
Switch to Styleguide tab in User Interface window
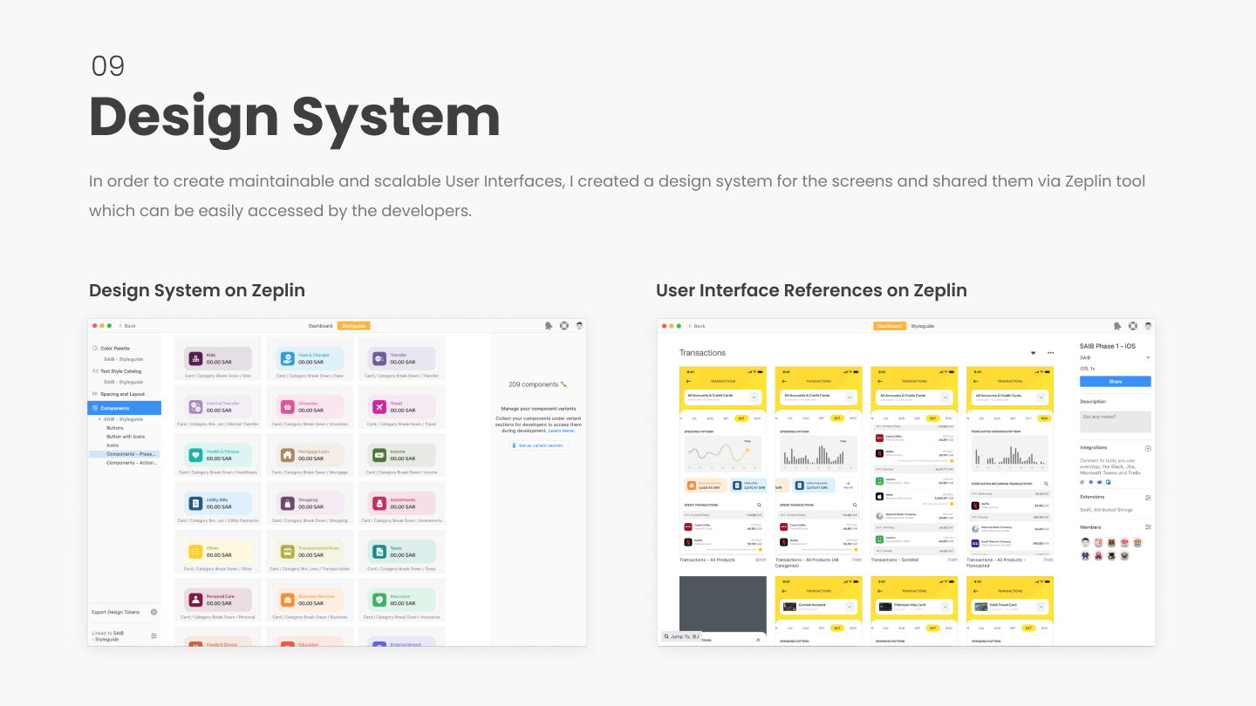click(923, 326)
